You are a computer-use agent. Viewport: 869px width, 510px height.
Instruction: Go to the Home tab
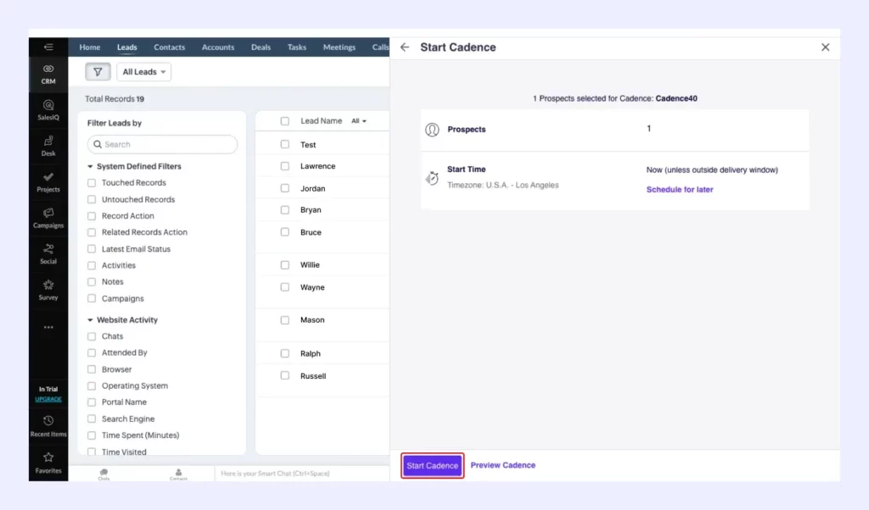90,47
